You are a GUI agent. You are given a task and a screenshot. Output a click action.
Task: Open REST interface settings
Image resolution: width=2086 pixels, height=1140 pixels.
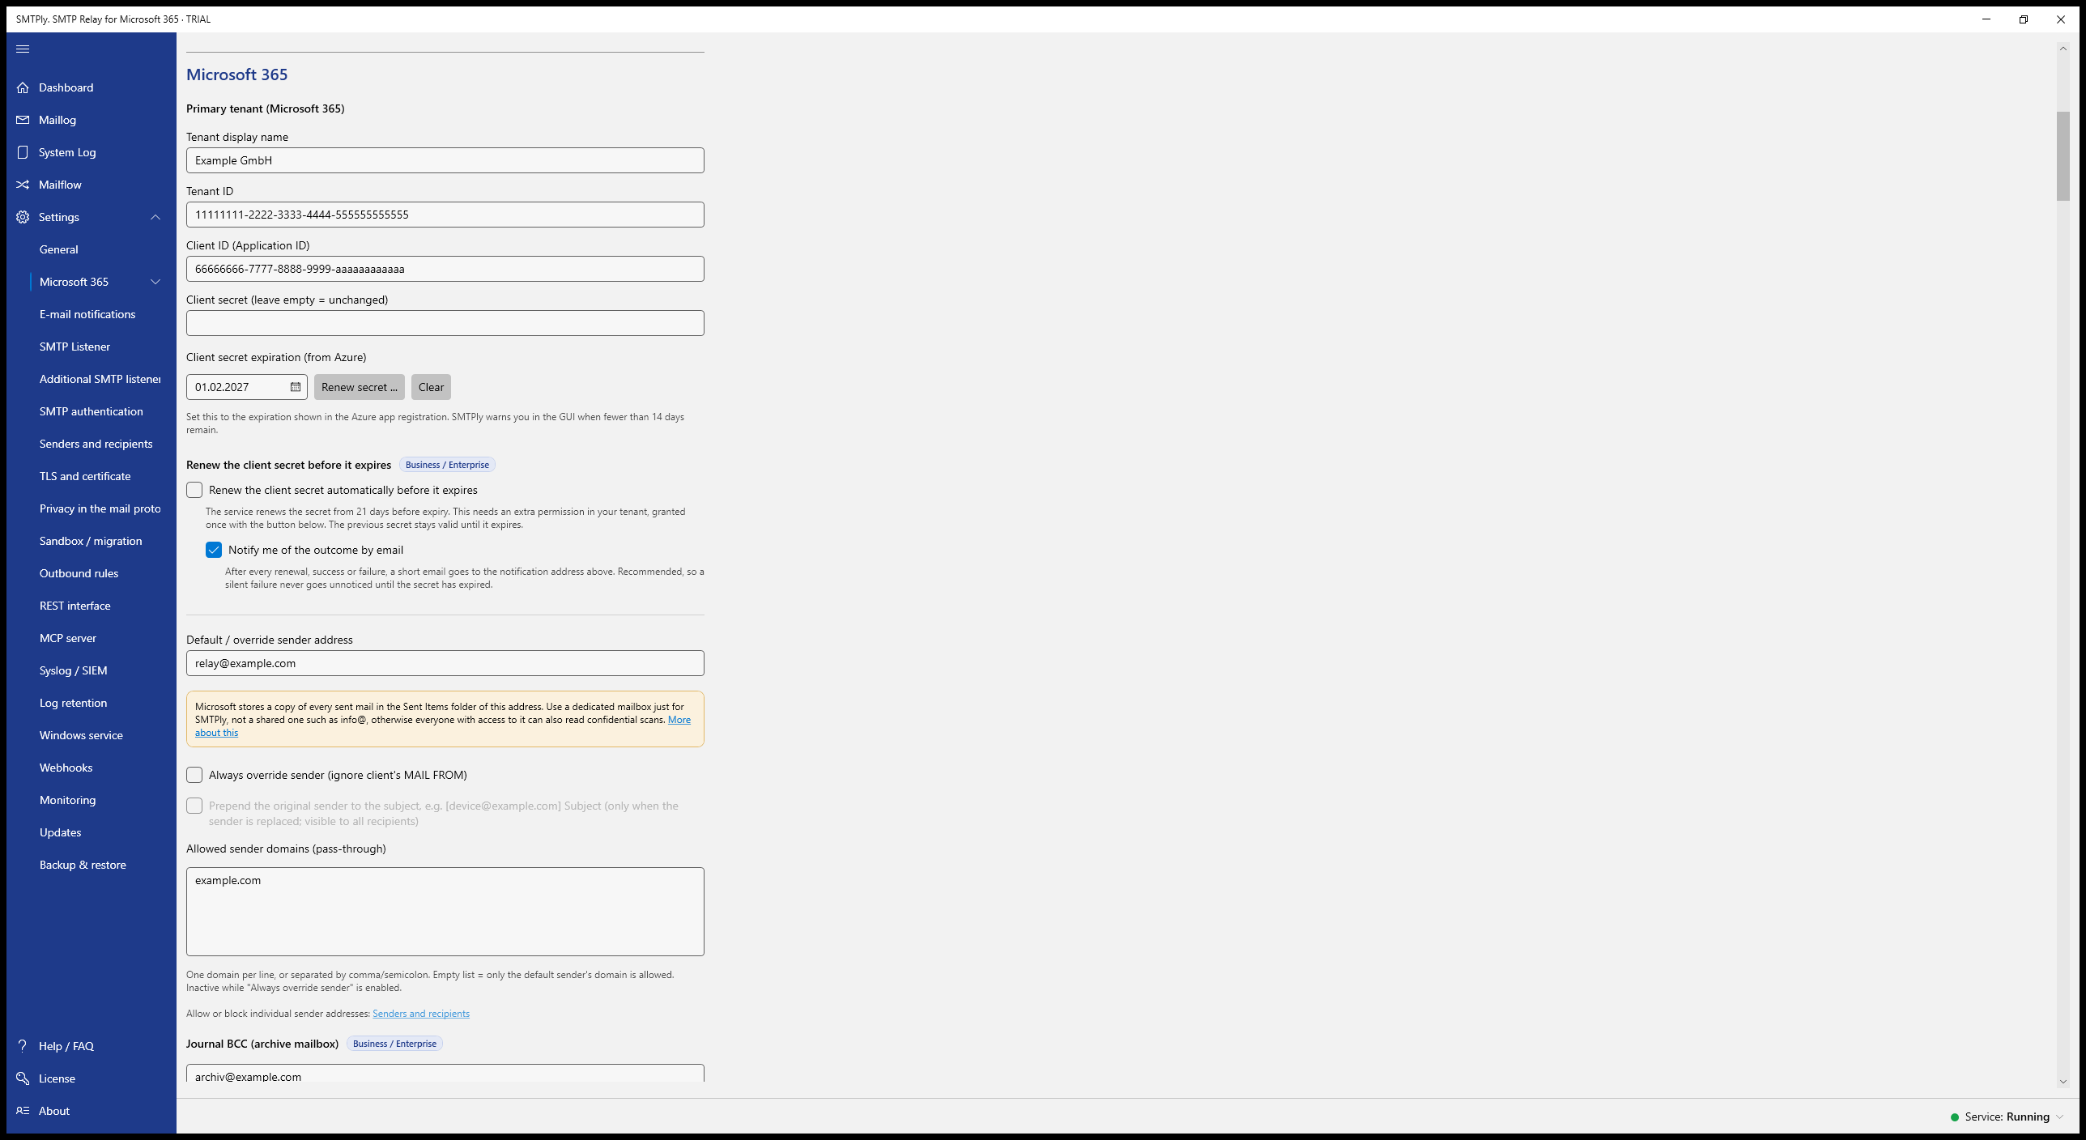(74, 606)
